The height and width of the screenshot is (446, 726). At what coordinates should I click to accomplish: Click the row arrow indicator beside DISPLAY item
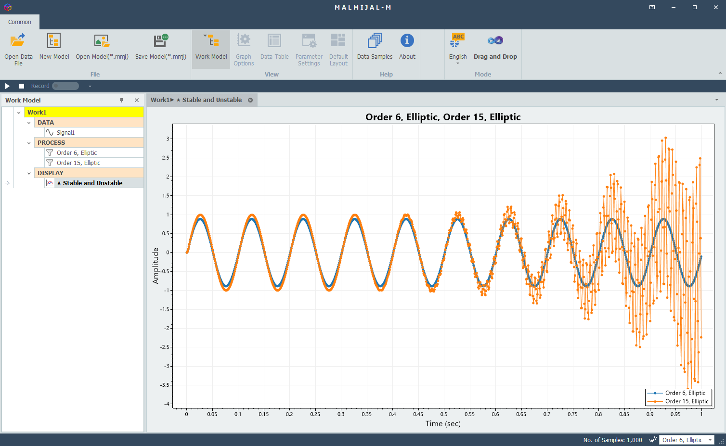coord(7,183)
